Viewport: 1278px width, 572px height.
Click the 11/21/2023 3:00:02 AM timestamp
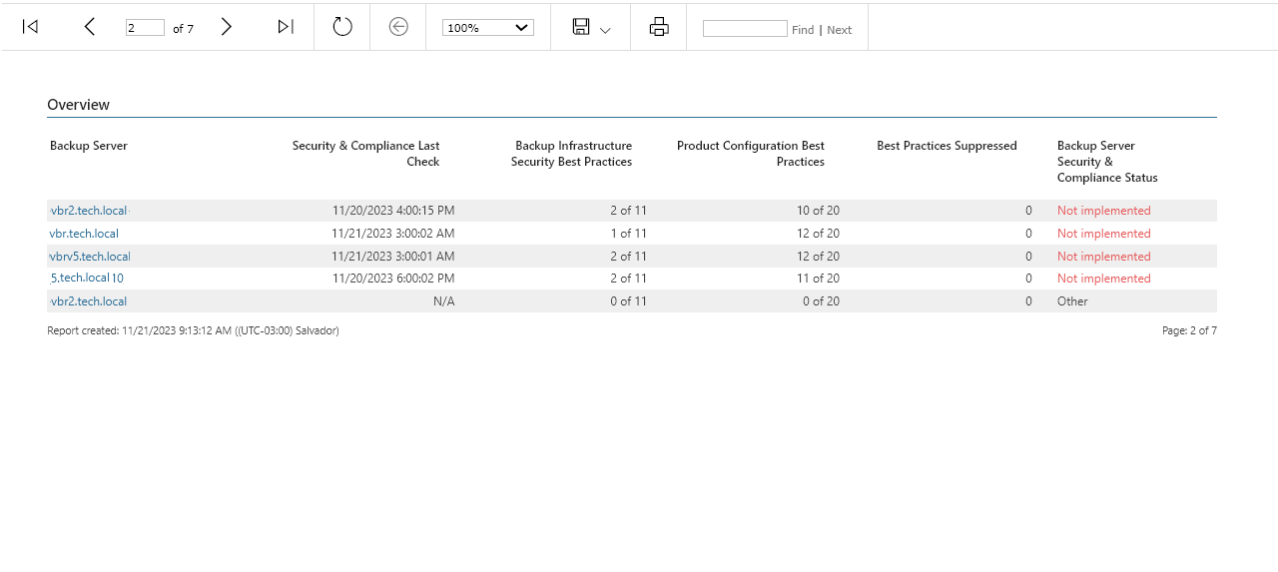393,234
